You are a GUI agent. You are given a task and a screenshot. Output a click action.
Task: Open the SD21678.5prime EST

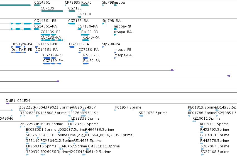[x=141, y=116]
